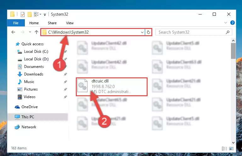This screenshot has height=156, width=242.
Task: Select the dtcuic.dll file
Action: tap(112, 87)
